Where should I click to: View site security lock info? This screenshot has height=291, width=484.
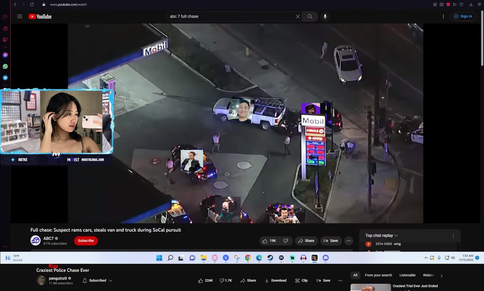pos(44,4)
